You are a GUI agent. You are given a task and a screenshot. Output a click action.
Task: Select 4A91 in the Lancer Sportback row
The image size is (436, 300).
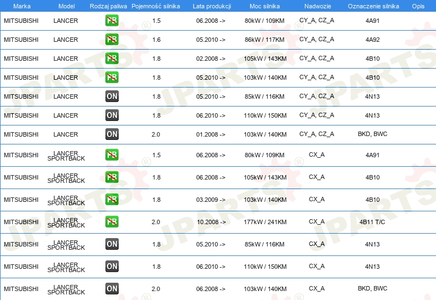(x=372, y=155)
